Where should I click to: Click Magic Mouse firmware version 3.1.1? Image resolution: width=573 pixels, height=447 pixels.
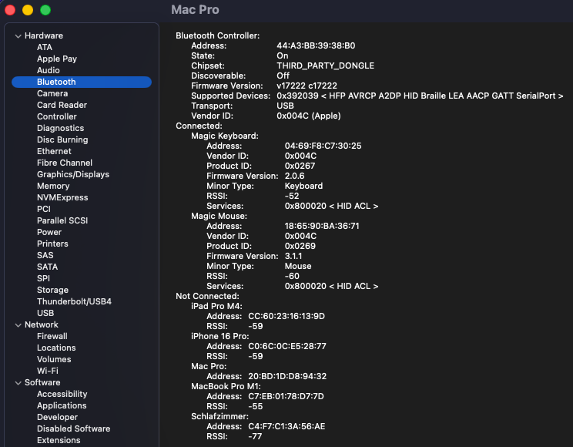pyautogui.click(x=293, y=256)
